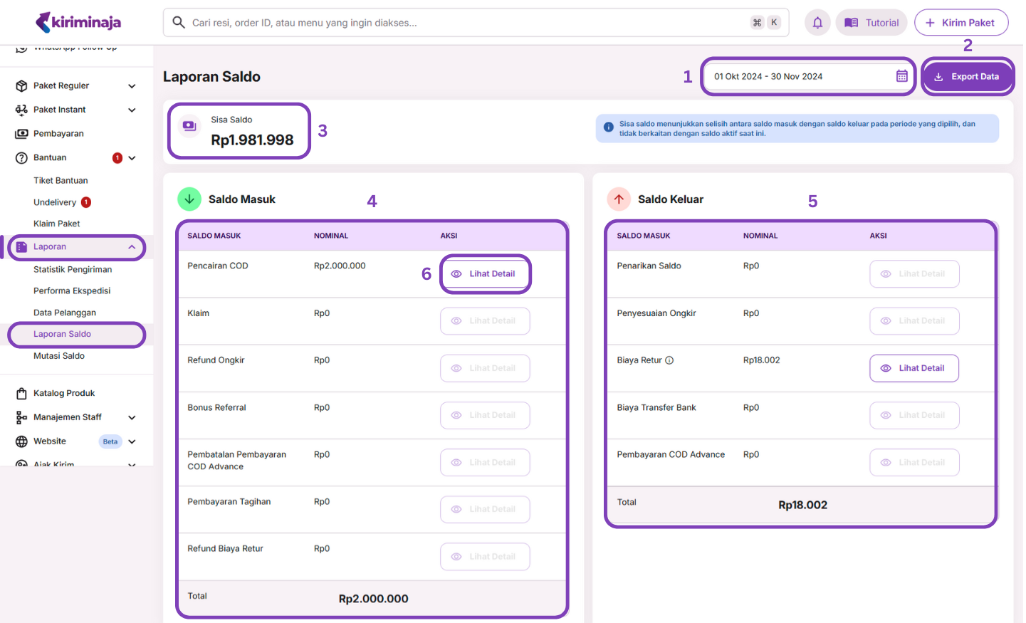This screenshot has height=623, width=1026.
Task: Click the Kirim Paket button
Action: pos(961,23)
